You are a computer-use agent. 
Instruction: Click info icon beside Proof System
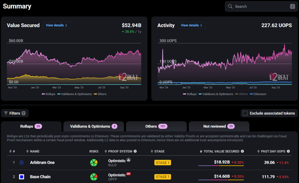point(135,151)
